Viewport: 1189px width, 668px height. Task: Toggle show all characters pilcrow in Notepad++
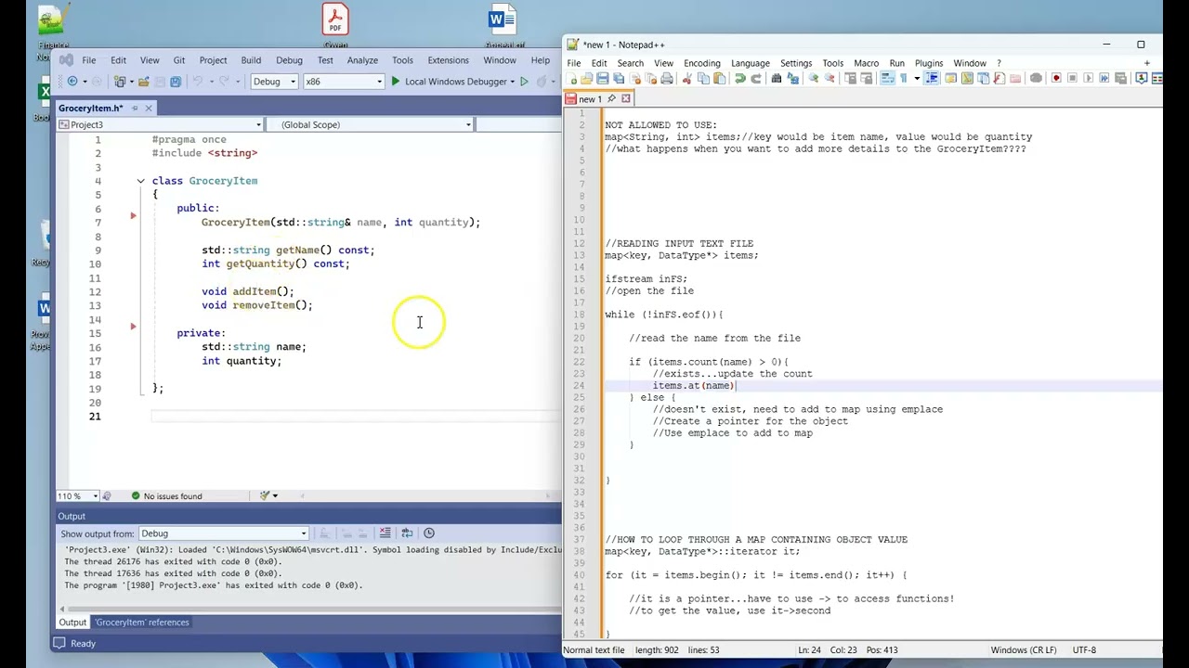tap(903, 79)
